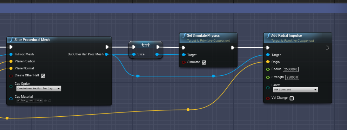The image size is (347, 130).
Task: Toggle the Simulate checkbox
Action: coord(204,63)
